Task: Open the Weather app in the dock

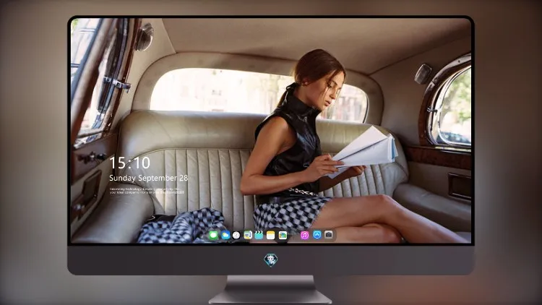Action: pos(225,235)
